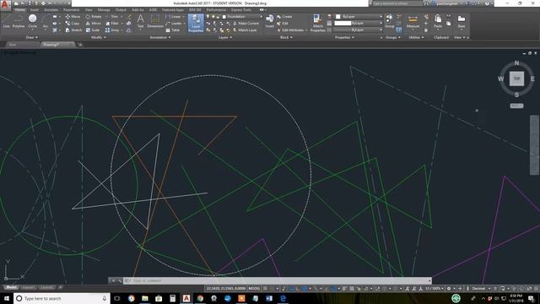This screenshot has height=304, width=540.
Task: Open the annotation scale 1:1 dropdown
Action: (434, 288)
